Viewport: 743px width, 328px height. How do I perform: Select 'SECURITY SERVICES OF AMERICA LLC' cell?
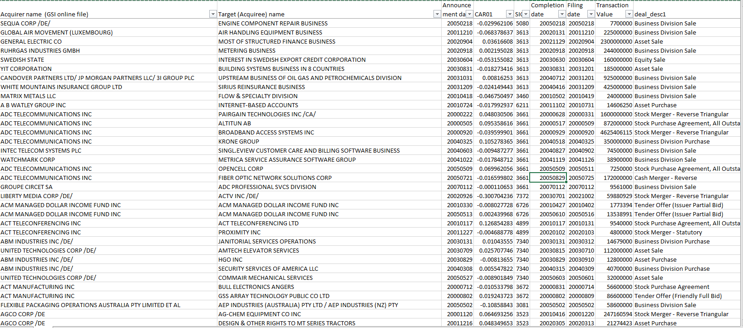pyautogui.click(x=329, y=268)
